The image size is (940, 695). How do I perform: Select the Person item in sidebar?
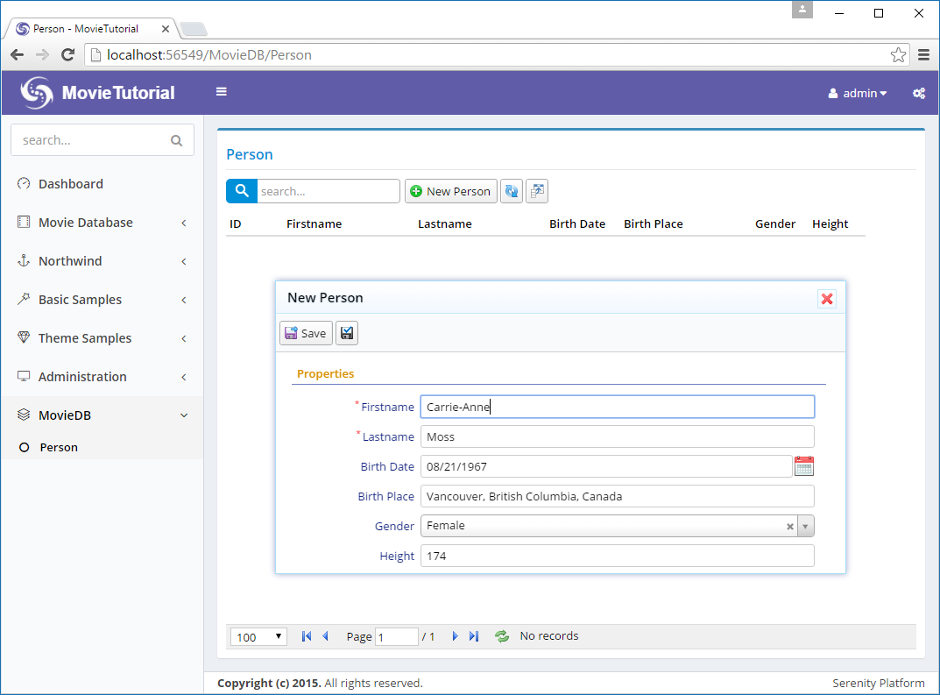click(x=59, y=447)
